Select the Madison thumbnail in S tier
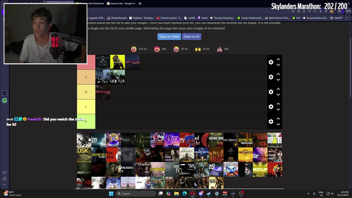The image size is (352, 198). pyautogui.click(x=103, y=62)
